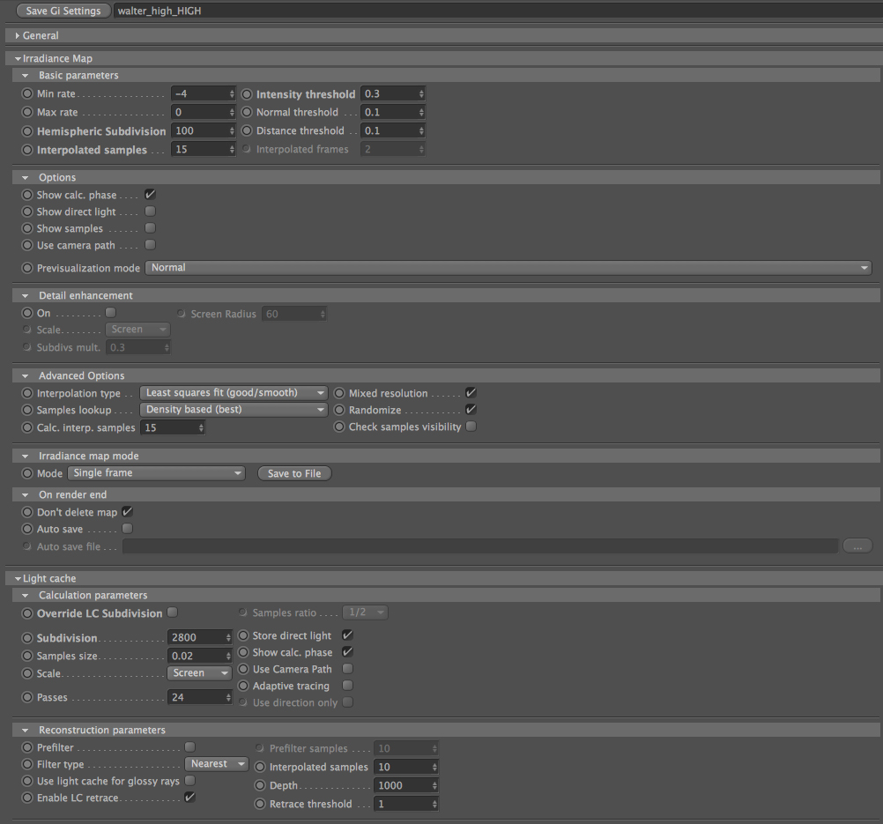Click the Max rate animation dot
Viewport: 883px width, 824px height.
(x=27, y=112)
